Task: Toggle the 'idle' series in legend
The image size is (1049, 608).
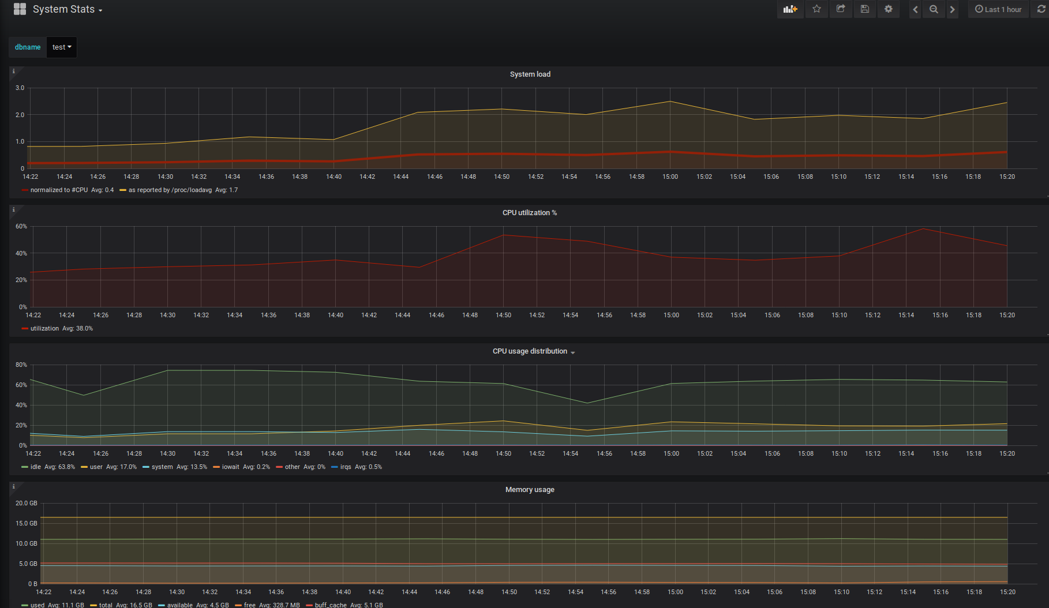Action: pyautogui.click(x=35, y=467)
